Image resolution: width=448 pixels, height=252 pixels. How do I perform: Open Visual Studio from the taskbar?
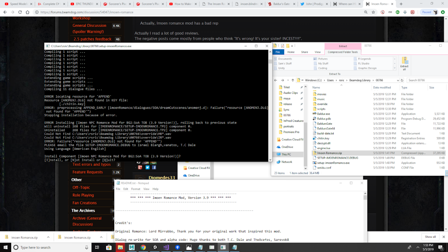point(166,247)
